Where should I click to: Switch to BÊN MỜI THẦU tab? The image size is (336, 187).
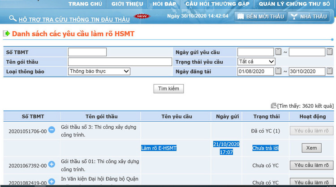(x=261, y=17)
